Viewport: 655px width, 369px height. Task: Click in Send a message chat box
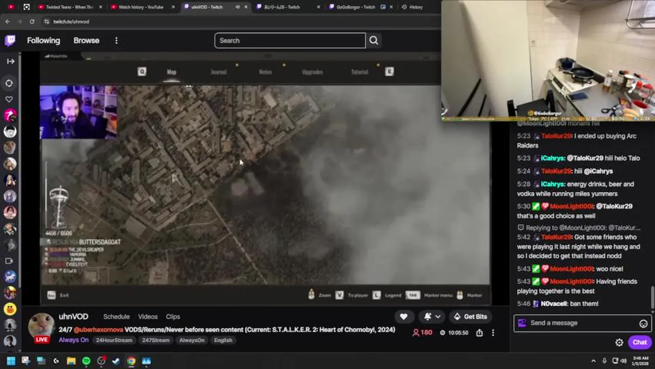tap(583, 323)
